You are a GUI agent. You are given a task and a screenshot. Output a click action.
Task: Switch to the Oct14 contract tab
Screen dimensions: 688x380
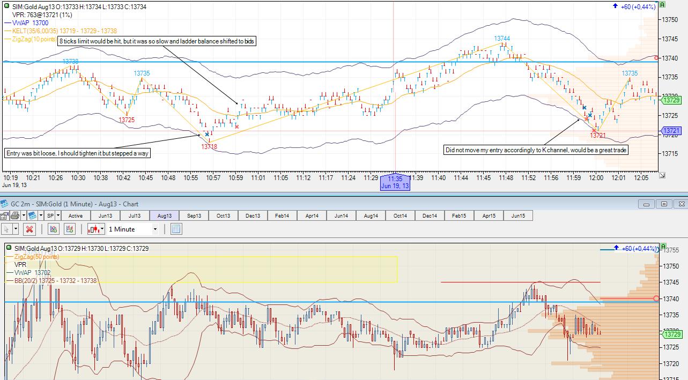tap(400, 215)
